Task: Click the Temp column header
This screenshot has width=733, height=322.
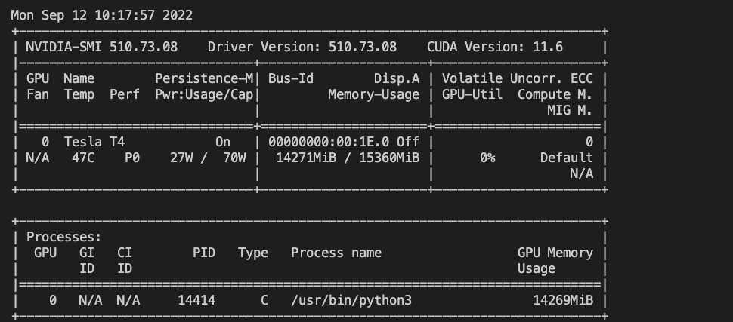Action: [79, 95]
